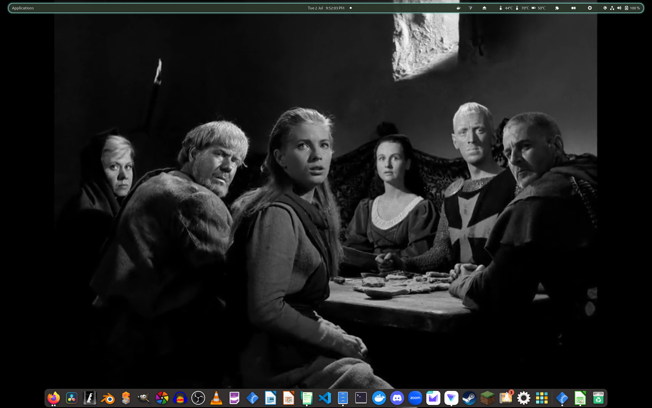Open the purple grinning face app
This screenshot has width=652, height=408.
click(x=234, y=398)
